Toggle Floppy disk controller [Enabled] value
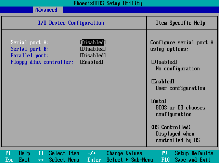 click(91, 62)
